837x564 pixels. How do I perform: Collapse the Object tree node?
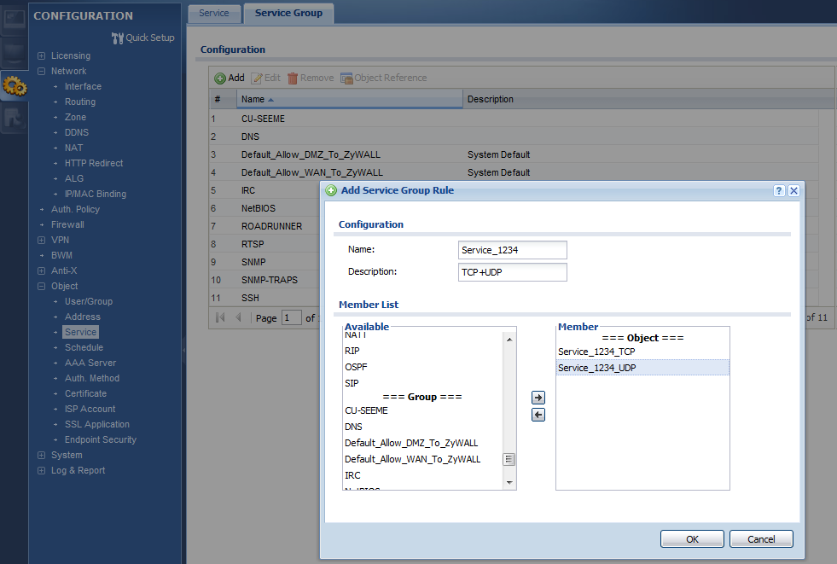pos(41,286)
